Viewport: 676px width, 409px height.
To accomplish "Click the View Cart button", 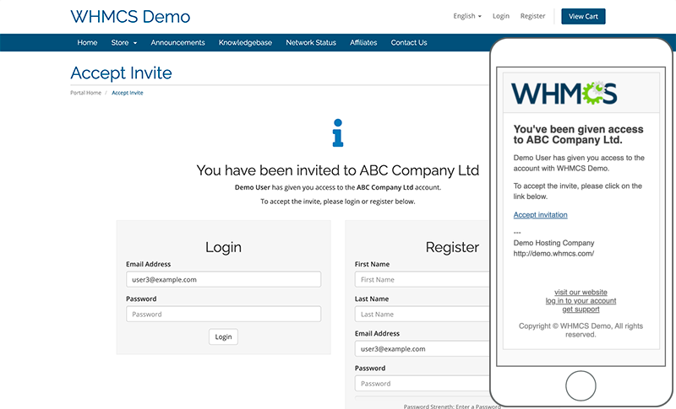I will coord(583,16).
